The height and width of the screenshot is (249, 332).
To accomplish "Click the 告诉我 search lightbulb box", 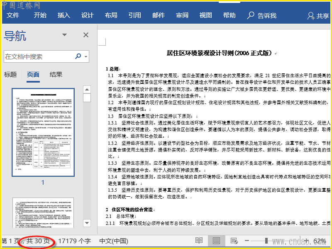I will point(262,15).
